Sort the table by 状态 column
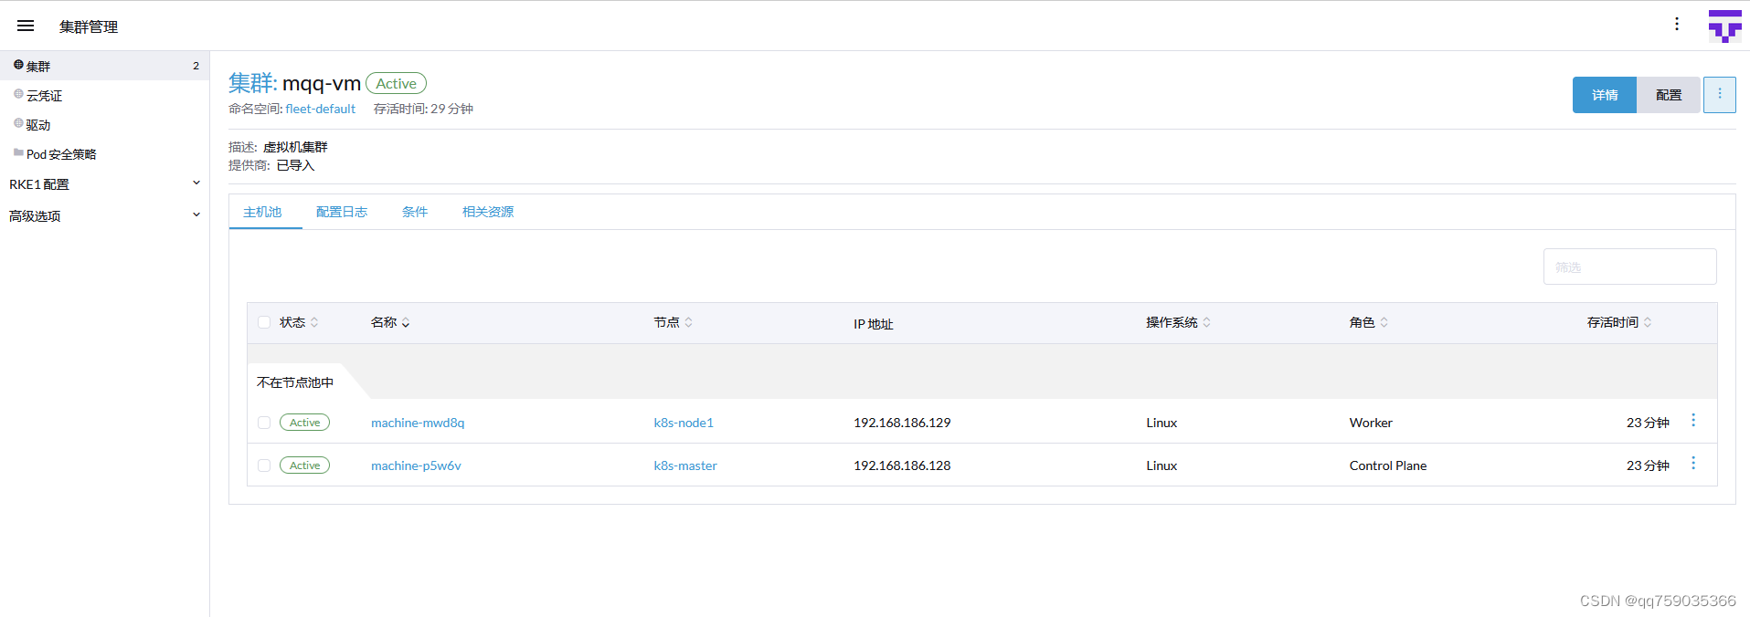 pos(299,322)
